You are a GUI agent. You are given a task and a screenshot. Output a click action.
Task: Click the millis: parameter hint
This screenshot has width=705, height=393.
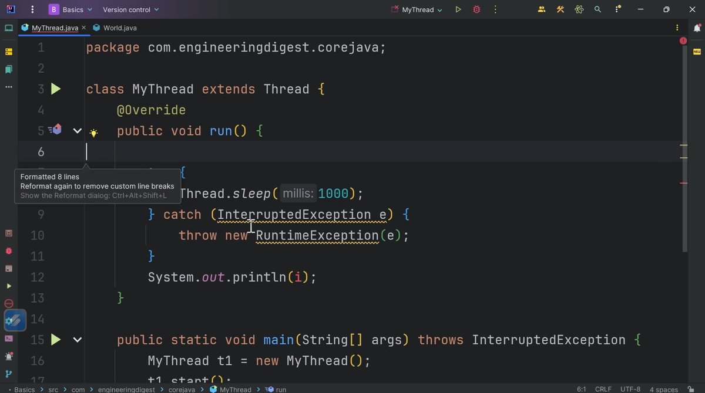click(x=298, y=194)
